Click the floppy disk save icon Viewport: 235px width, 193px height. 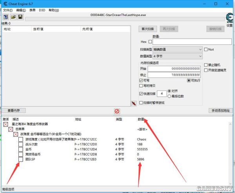20,17
